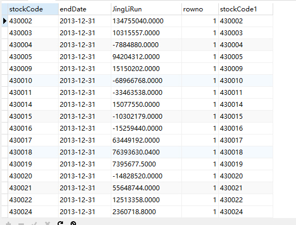
Task: Select the stockCode1 column header
Action: [x=246, y=9]
